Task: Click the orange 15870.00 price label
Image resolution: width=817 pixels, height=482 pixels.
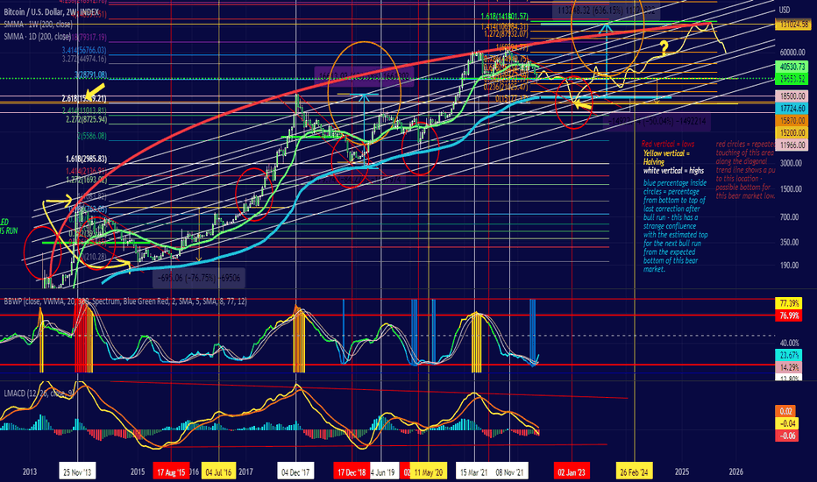Action: (x=793, y=120)
